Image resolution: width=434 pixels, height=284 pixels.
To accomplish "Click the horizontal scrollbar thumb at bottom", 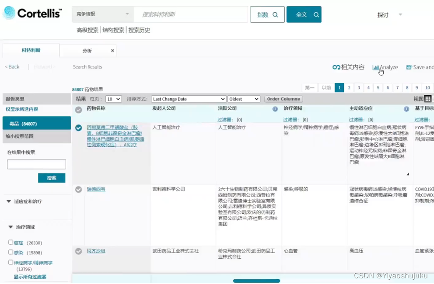I will point(256,281).
